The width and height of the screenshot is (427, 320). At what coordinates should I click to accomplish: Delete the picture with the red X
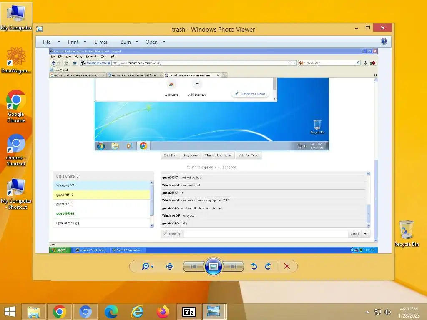[287, 266]
